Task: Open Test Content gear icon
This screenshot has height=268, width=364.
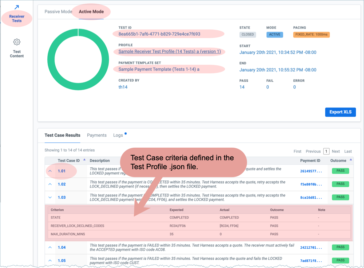Action: coord(17,42)
